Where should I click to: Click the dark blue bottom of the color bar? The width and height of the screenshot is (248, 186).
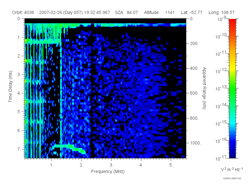232,155
